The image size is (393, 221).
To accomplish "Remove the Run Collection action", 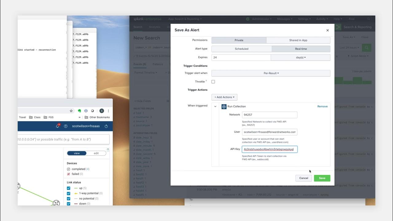I will coord(322,107).
